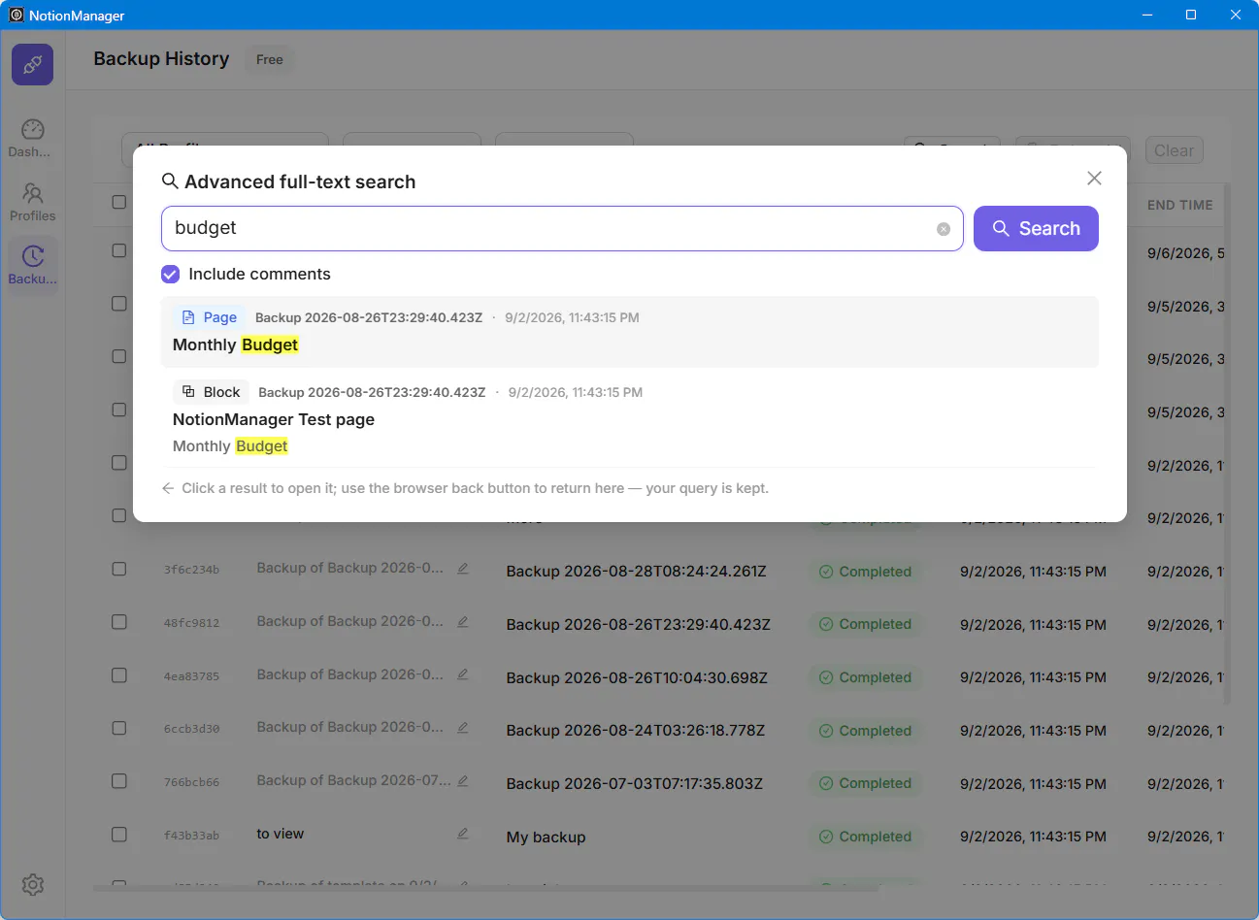Click the Free plan badge
Viewport: 1259px width, 920px height.
[x=269, y=59]
